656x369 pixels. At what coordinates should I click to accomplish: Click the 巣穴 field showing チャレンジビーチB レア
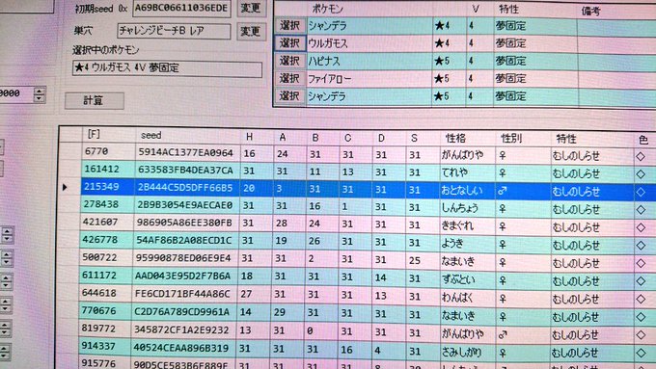click(x=174, y=31)
